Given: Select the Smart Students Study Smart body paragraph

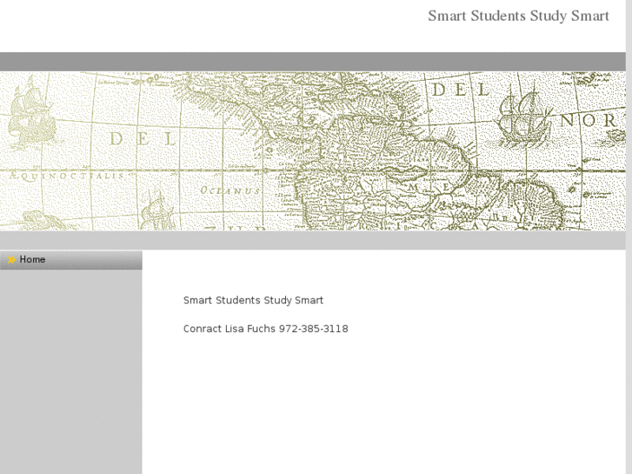Looking at the screenshot, I should point(253,300).
